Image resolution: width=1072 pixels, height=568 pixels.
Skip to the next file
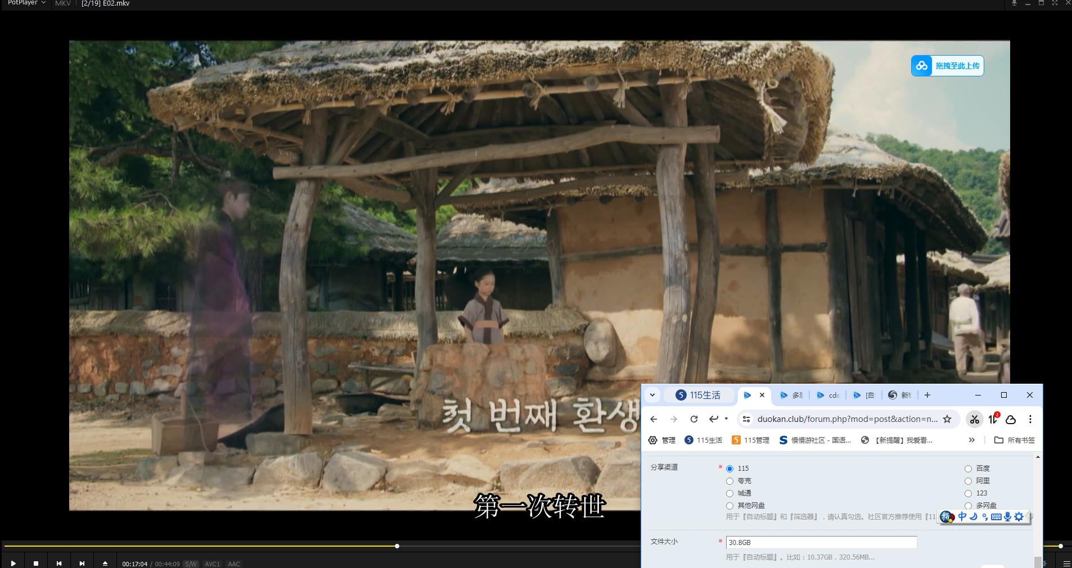point(82,564)
